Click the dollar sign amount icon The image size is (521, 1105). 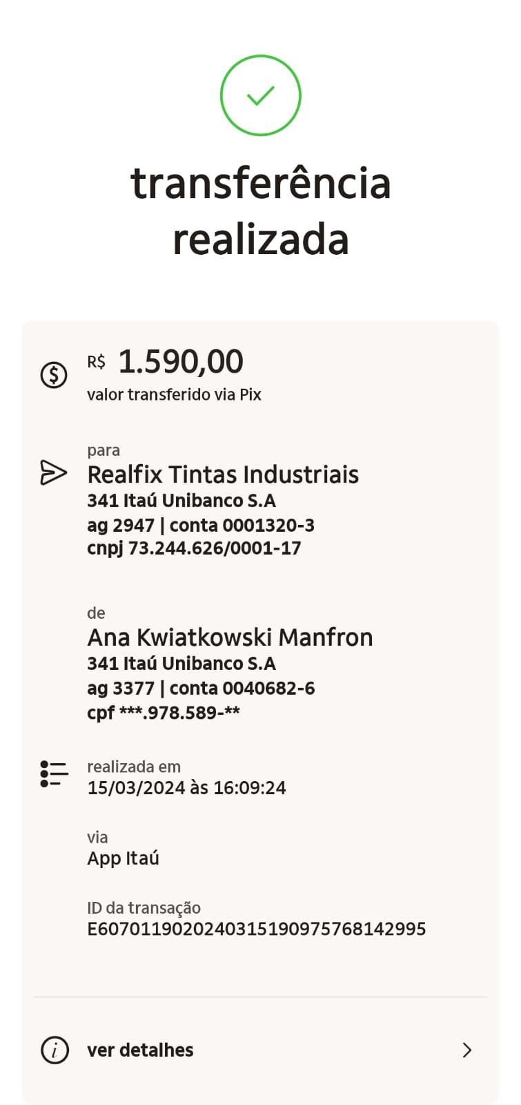54,375
